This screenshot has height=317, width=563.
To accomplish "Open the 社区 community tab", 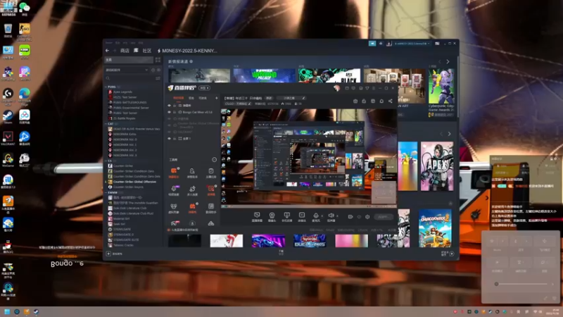I will click(147, 51).
